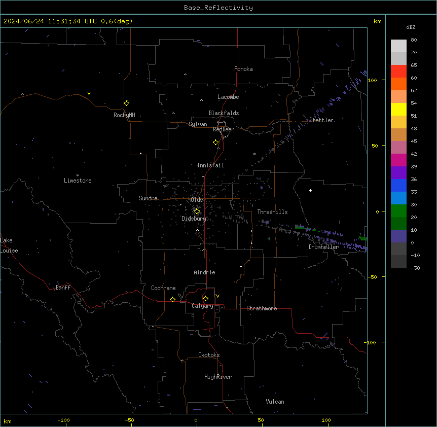The width and height of the screenshot is (437, 427).
Task: Click the Base_Reflectivity title
Action: pyautogui.click(x=218, y=8)
